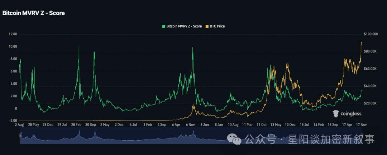Click the $20.00K right axis label
This screenshot has height=155, width=387.
pos(370,103)
